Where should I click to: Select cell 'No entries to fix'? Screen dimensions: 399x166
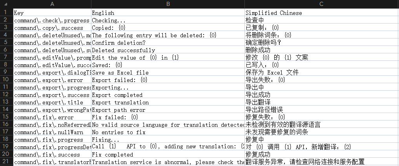pyautogui.click(x=168, y=132)
